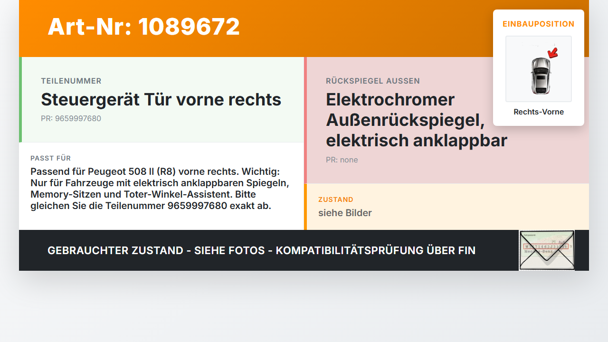This screenshot has height=342, width=608.
Task: Select the Peugeot 508 II compatibility description
Action: [x=160, y=189]
